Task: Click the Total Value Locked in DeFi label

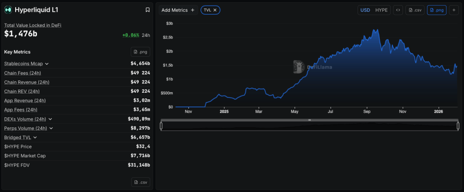Action: click(33, 25)
